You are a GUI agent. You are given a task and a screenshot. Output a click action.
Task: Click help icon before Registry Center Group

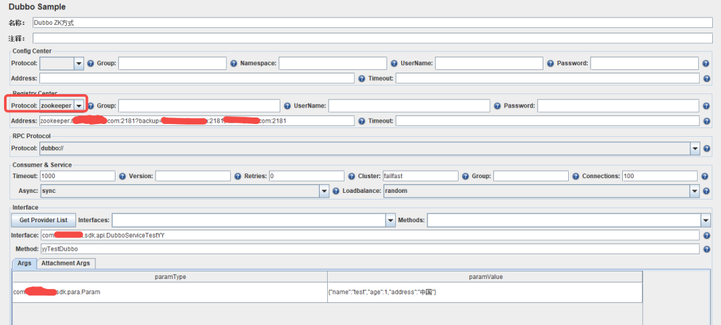click(91, 105)
